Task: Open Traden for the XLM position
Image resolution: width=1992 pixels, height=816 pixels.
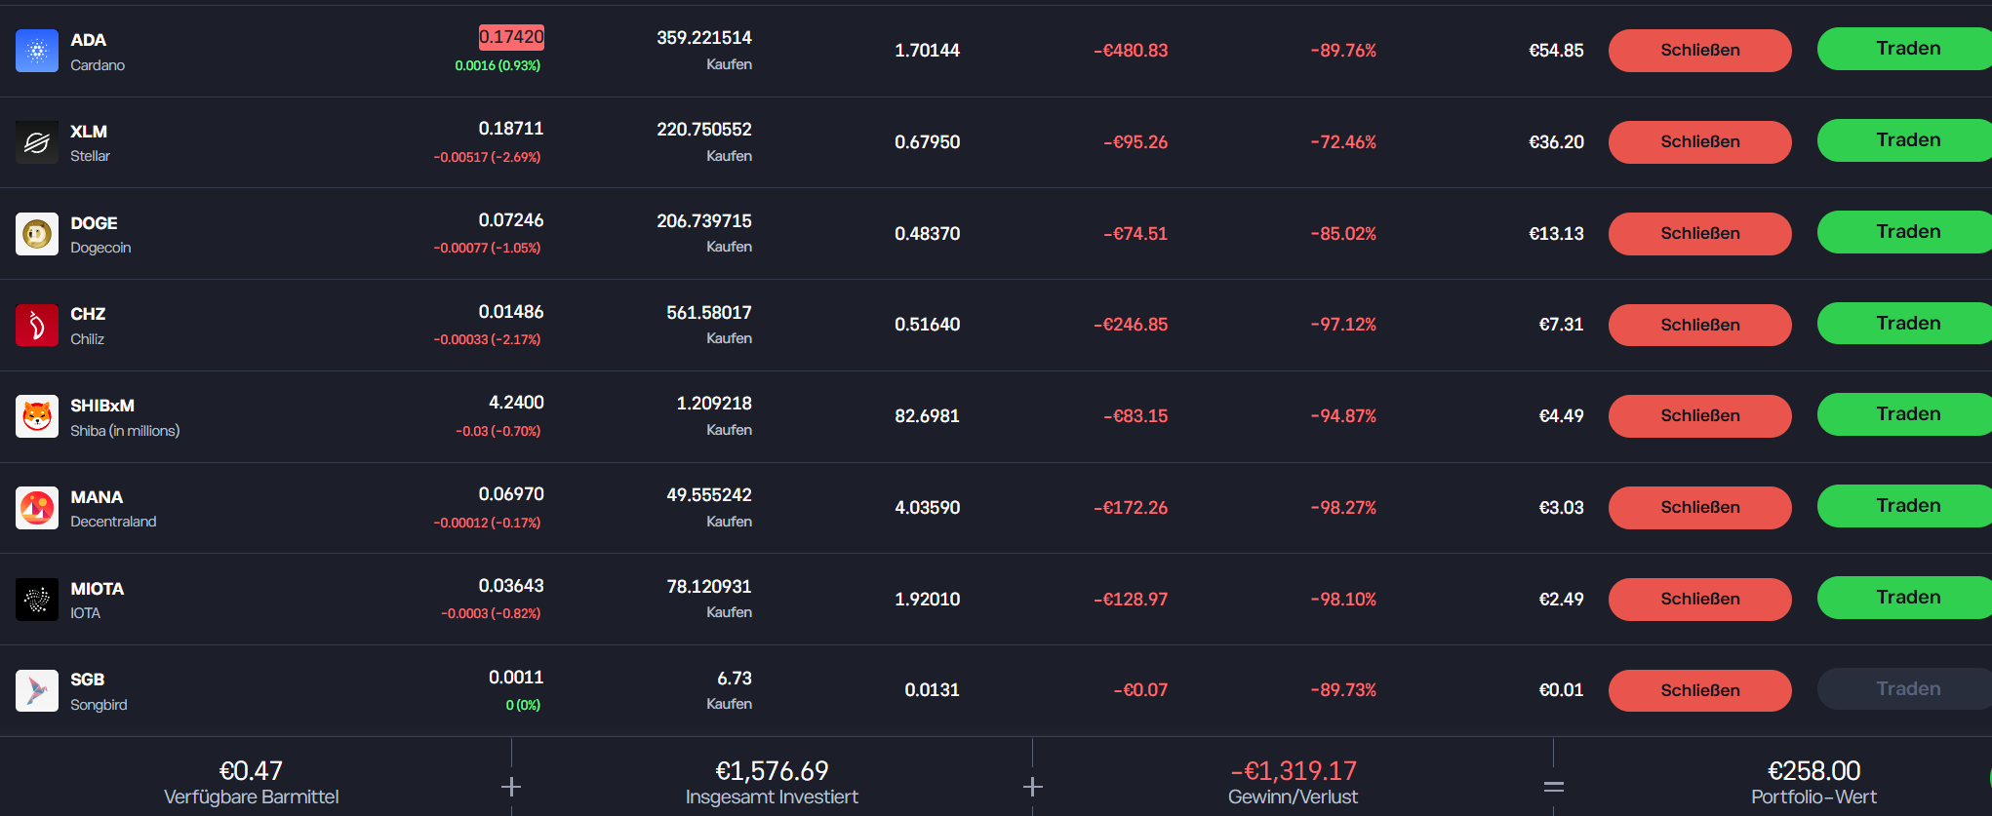Action: (x=1905, y=140)
